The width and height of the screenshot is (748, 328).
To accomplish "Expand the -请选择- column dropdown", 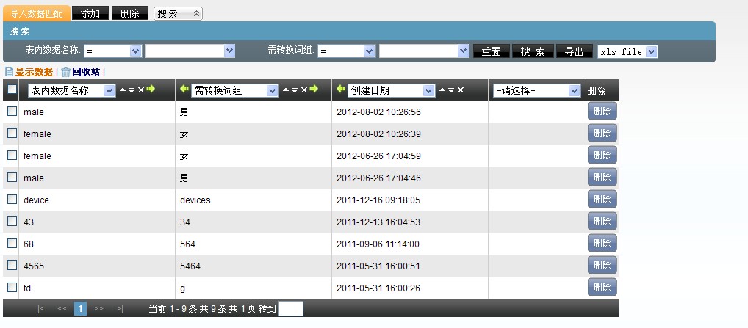I will [536, 90].
